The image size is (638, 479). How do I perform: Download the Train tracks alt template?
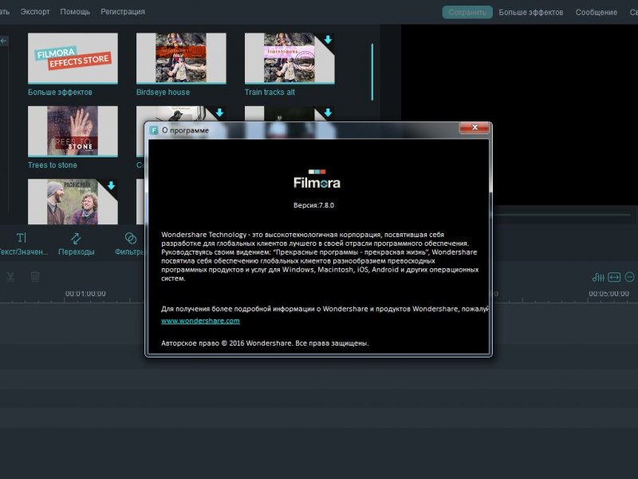point(328,40)
